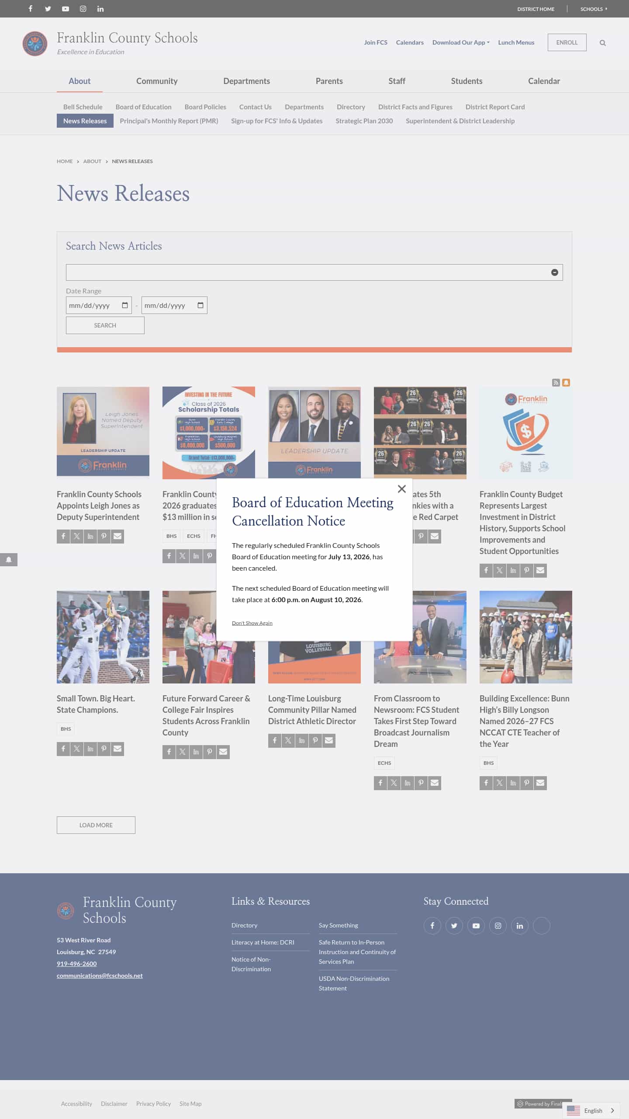Share Leigh Jones article on X
Viewport: 629px width, 1119px height.
click(x=77, y=537)
